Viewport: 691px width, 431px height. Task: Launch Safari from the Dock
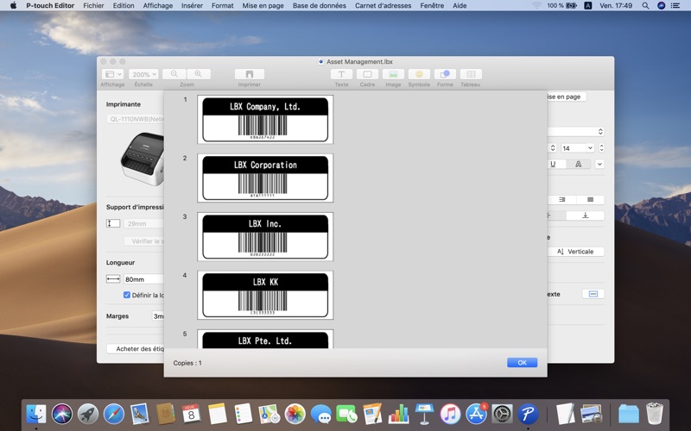[114, 414]
